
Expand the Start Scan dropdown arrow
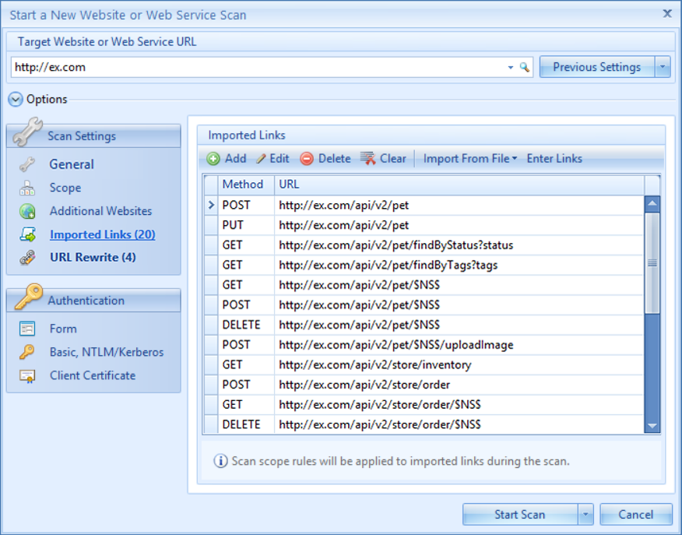tap(585, 515)
